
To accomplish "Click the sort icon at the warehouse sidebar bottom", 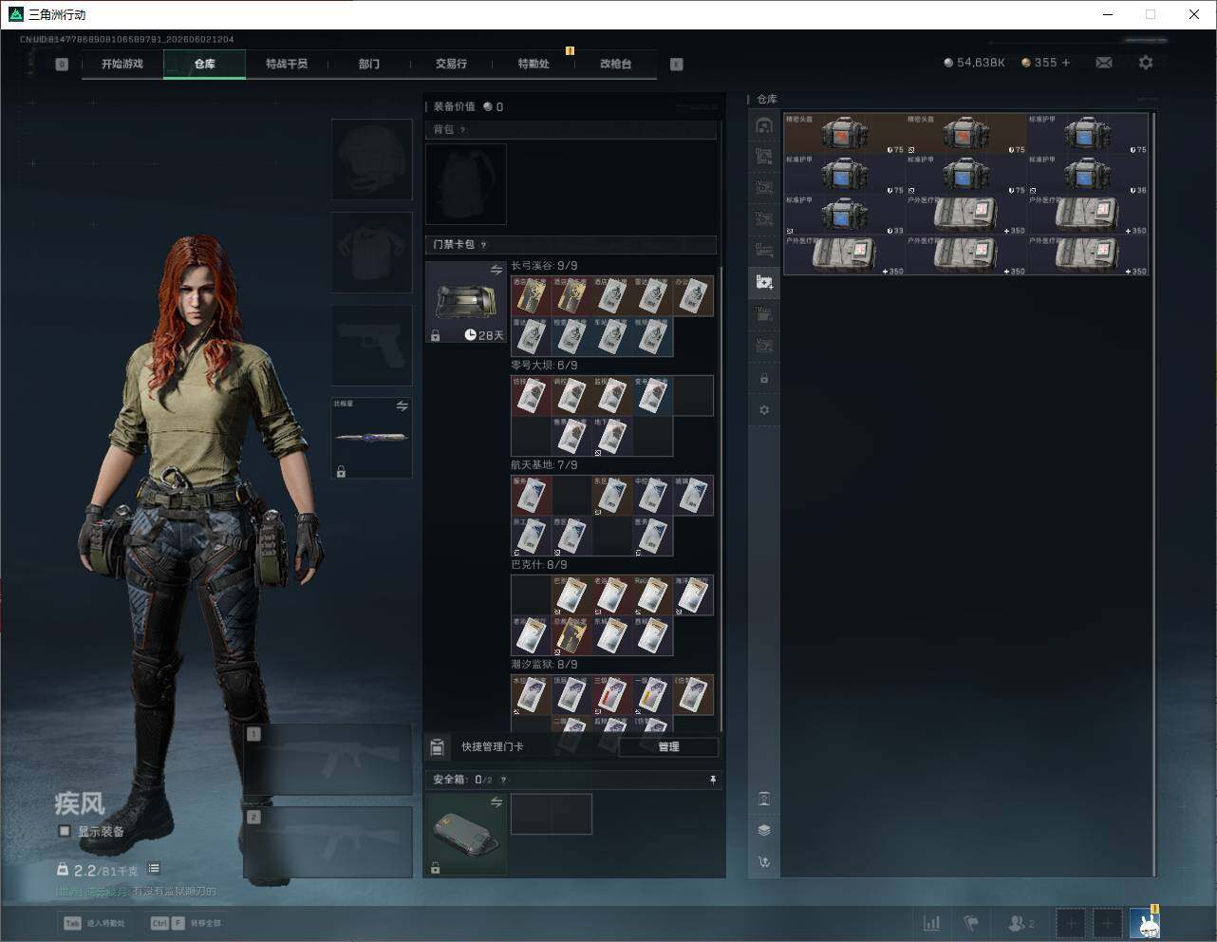I will tap(764, 862).
